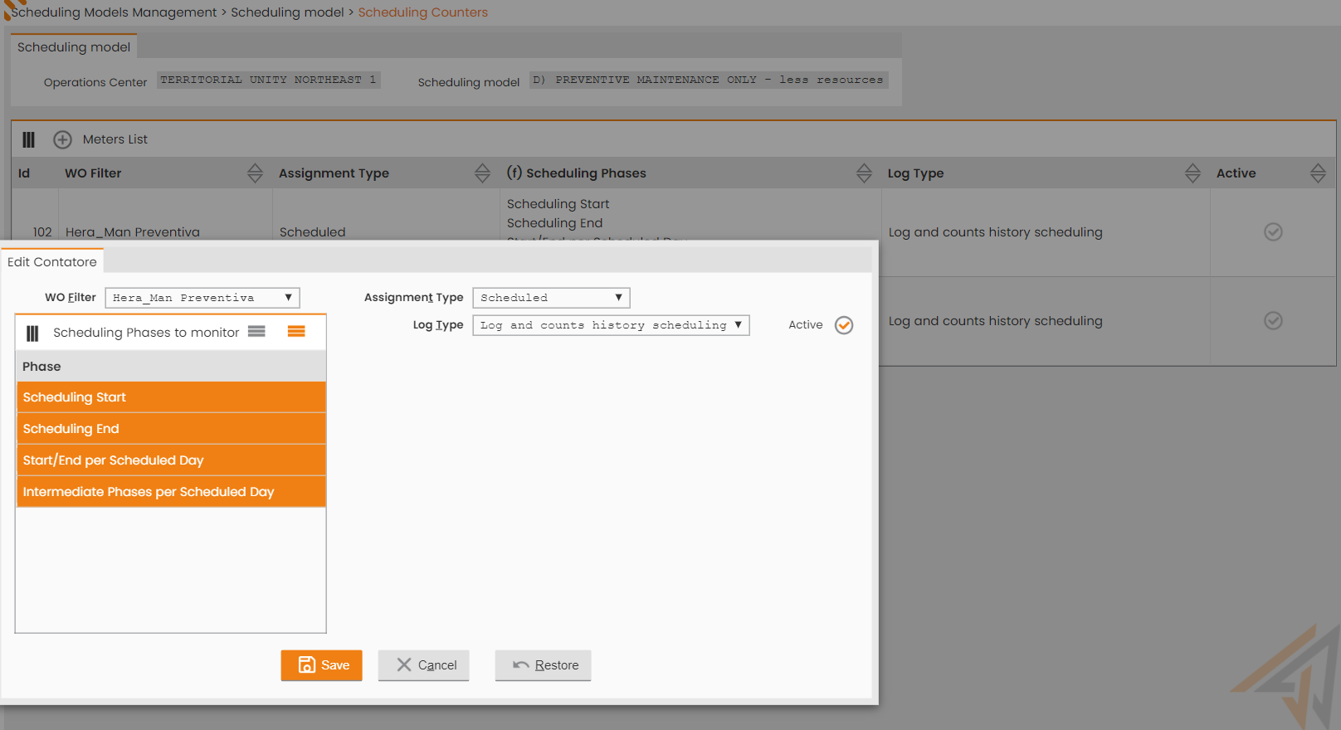Open the WO Filter dropdown
The image size is (1341, 730).
(x=202, y=298)
